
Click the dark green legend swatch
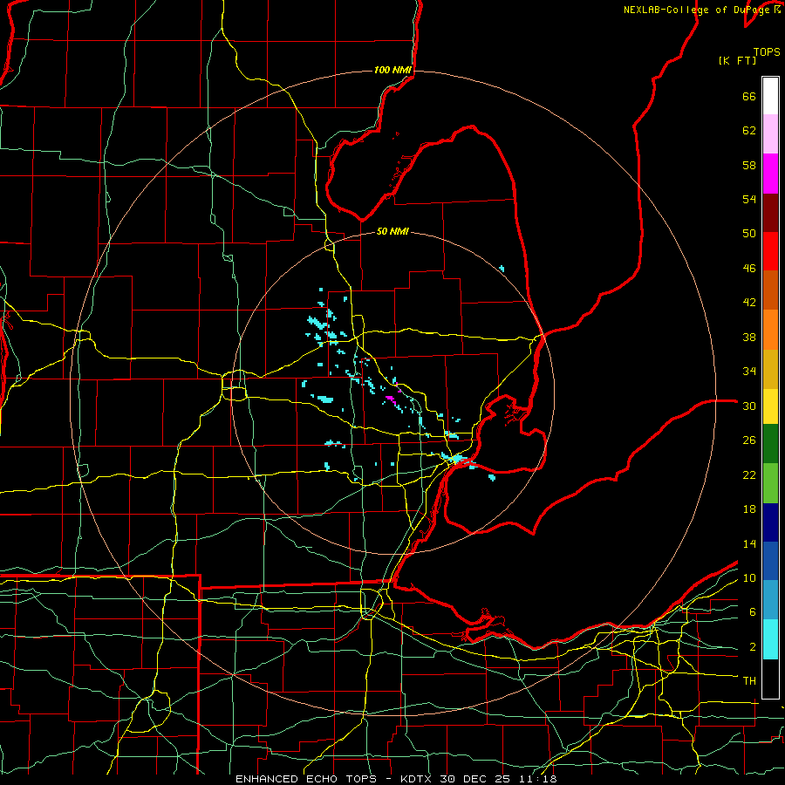[x=770, y=444]
